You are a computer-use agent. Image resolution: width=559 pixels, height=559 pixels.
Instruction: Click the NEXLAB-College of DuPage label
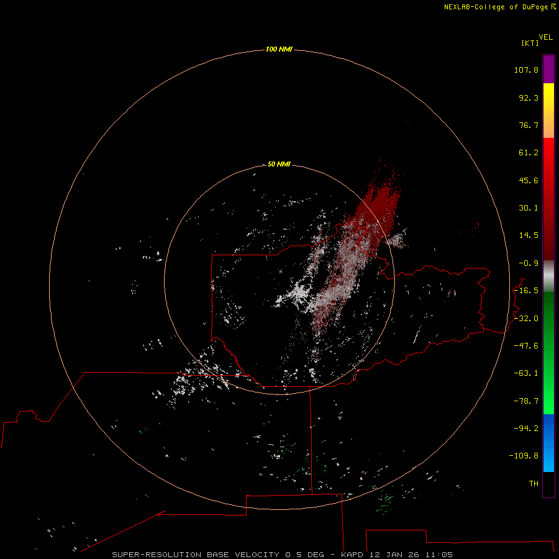tap(500, 7)
